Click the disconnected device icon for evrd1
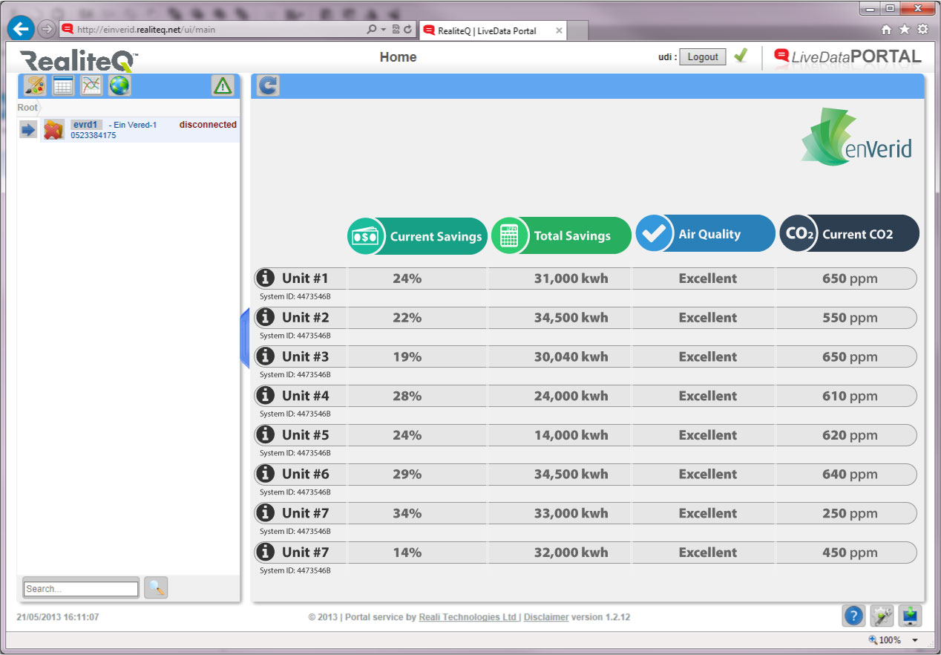This screenshot has width=941, height=655. pos(54,130)
